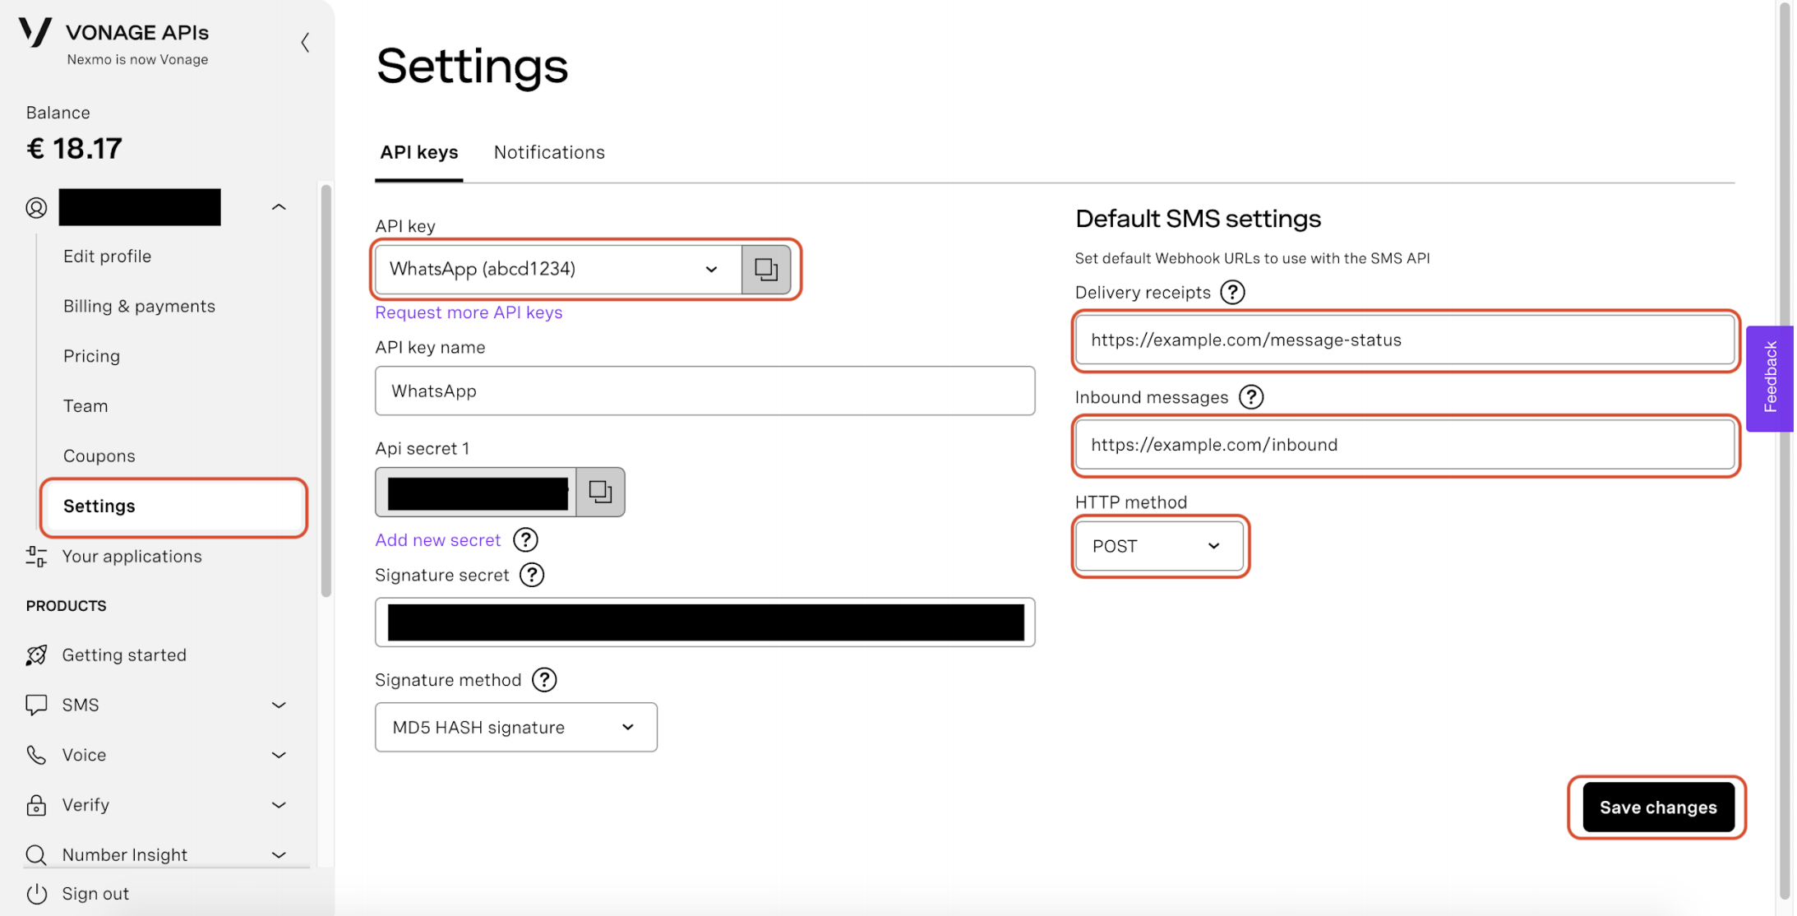Expand the Number Insight menu chevron
This screenshot has width=1797, height=916.
click(x=279, y=855)
